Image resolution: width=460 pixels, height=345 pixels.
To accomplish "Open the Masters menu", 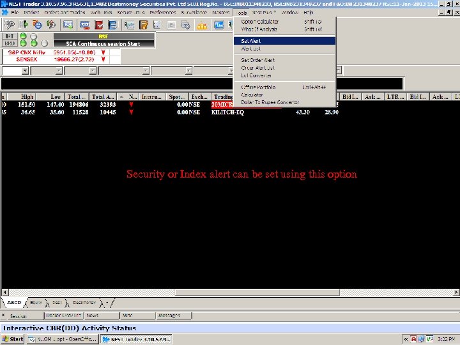I will pyautogui.click(x=221, y=13).
